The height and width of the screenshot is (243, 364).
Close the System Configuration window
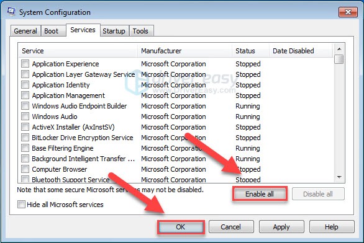pos(348,12)
